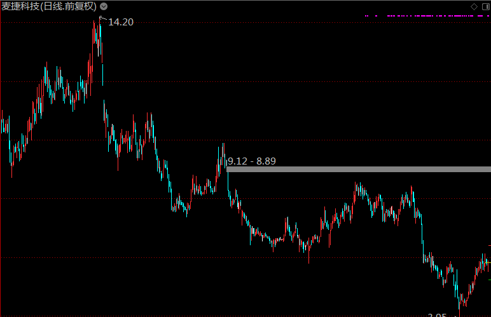The width and height of the screenshot is (491, 317).
Task: Select the (日线.前复权) period label in the title
Action: [x=69, y=6]
